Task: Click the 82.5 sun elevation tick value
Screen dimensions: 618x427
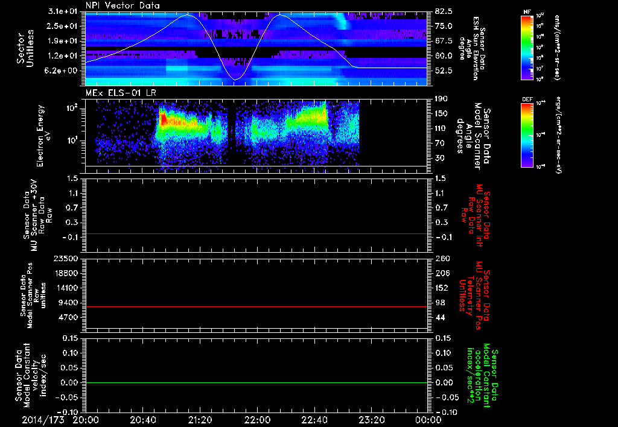Action: pos(444,11)
